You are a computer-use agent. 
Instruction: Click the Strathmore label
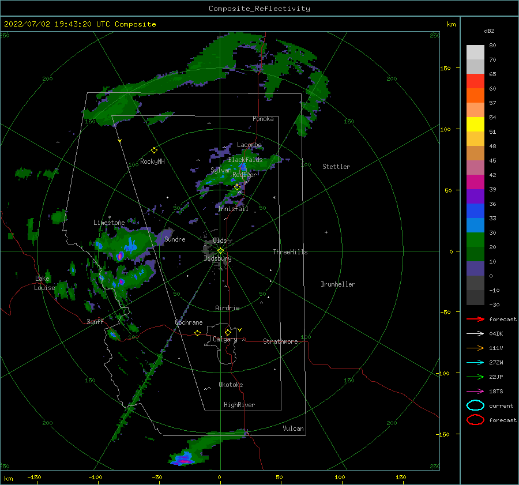click(280, 341)
